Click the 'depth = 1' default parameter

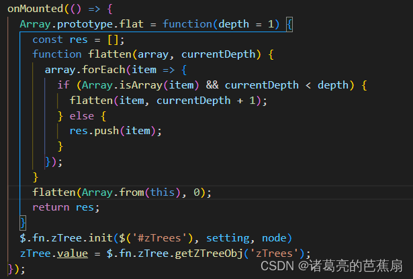pos(246,24)
